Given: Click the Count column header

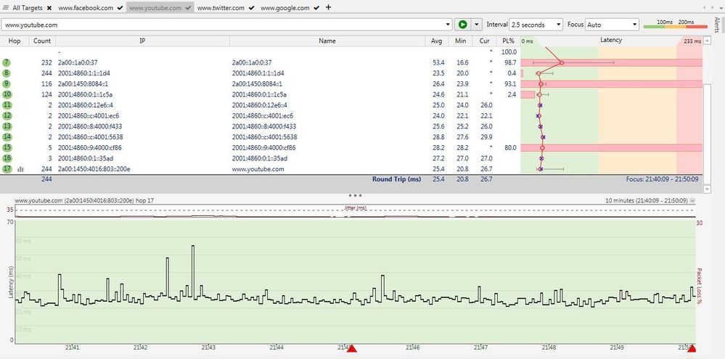Looking at the screenshot, I should [x=42, y=41].
